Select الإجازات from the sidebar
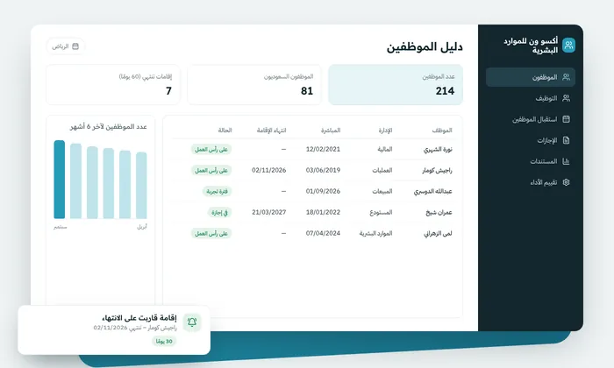The width and height of the screenshot is (614, 368). pos(530,140)
